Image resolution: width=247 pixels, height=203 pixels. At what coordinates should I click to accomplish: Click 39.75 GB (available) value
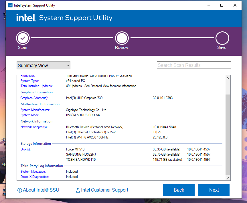click(x=167, y=154)
